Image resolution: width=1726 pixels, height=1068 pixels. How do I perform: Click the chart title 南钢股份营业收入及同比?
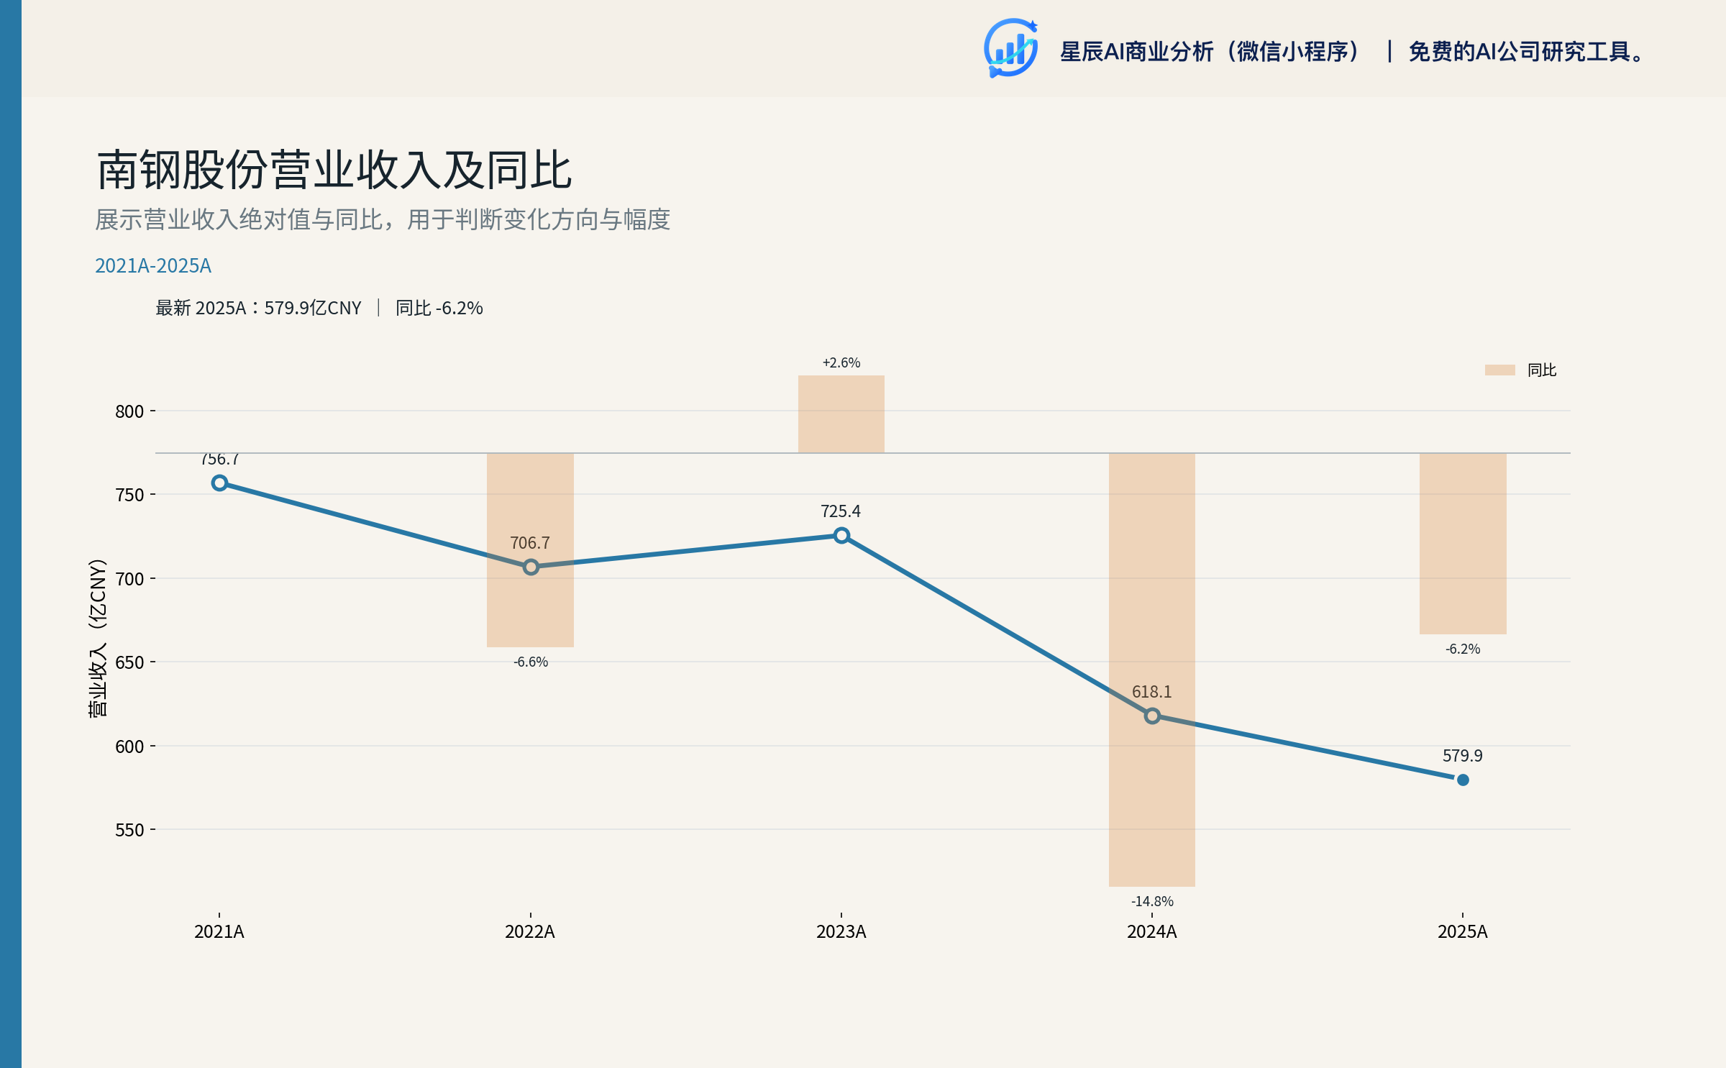pyautogui.click(x=334, y=170)
